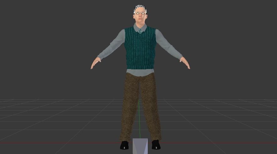Select the grey box object between the feet
Image resolution: width=277 pixels, height=154 pixels.
[140, 146]
